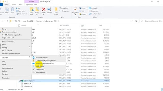
Task: Switch to the Home ribbon tab
Action: [x=6, y=5]
